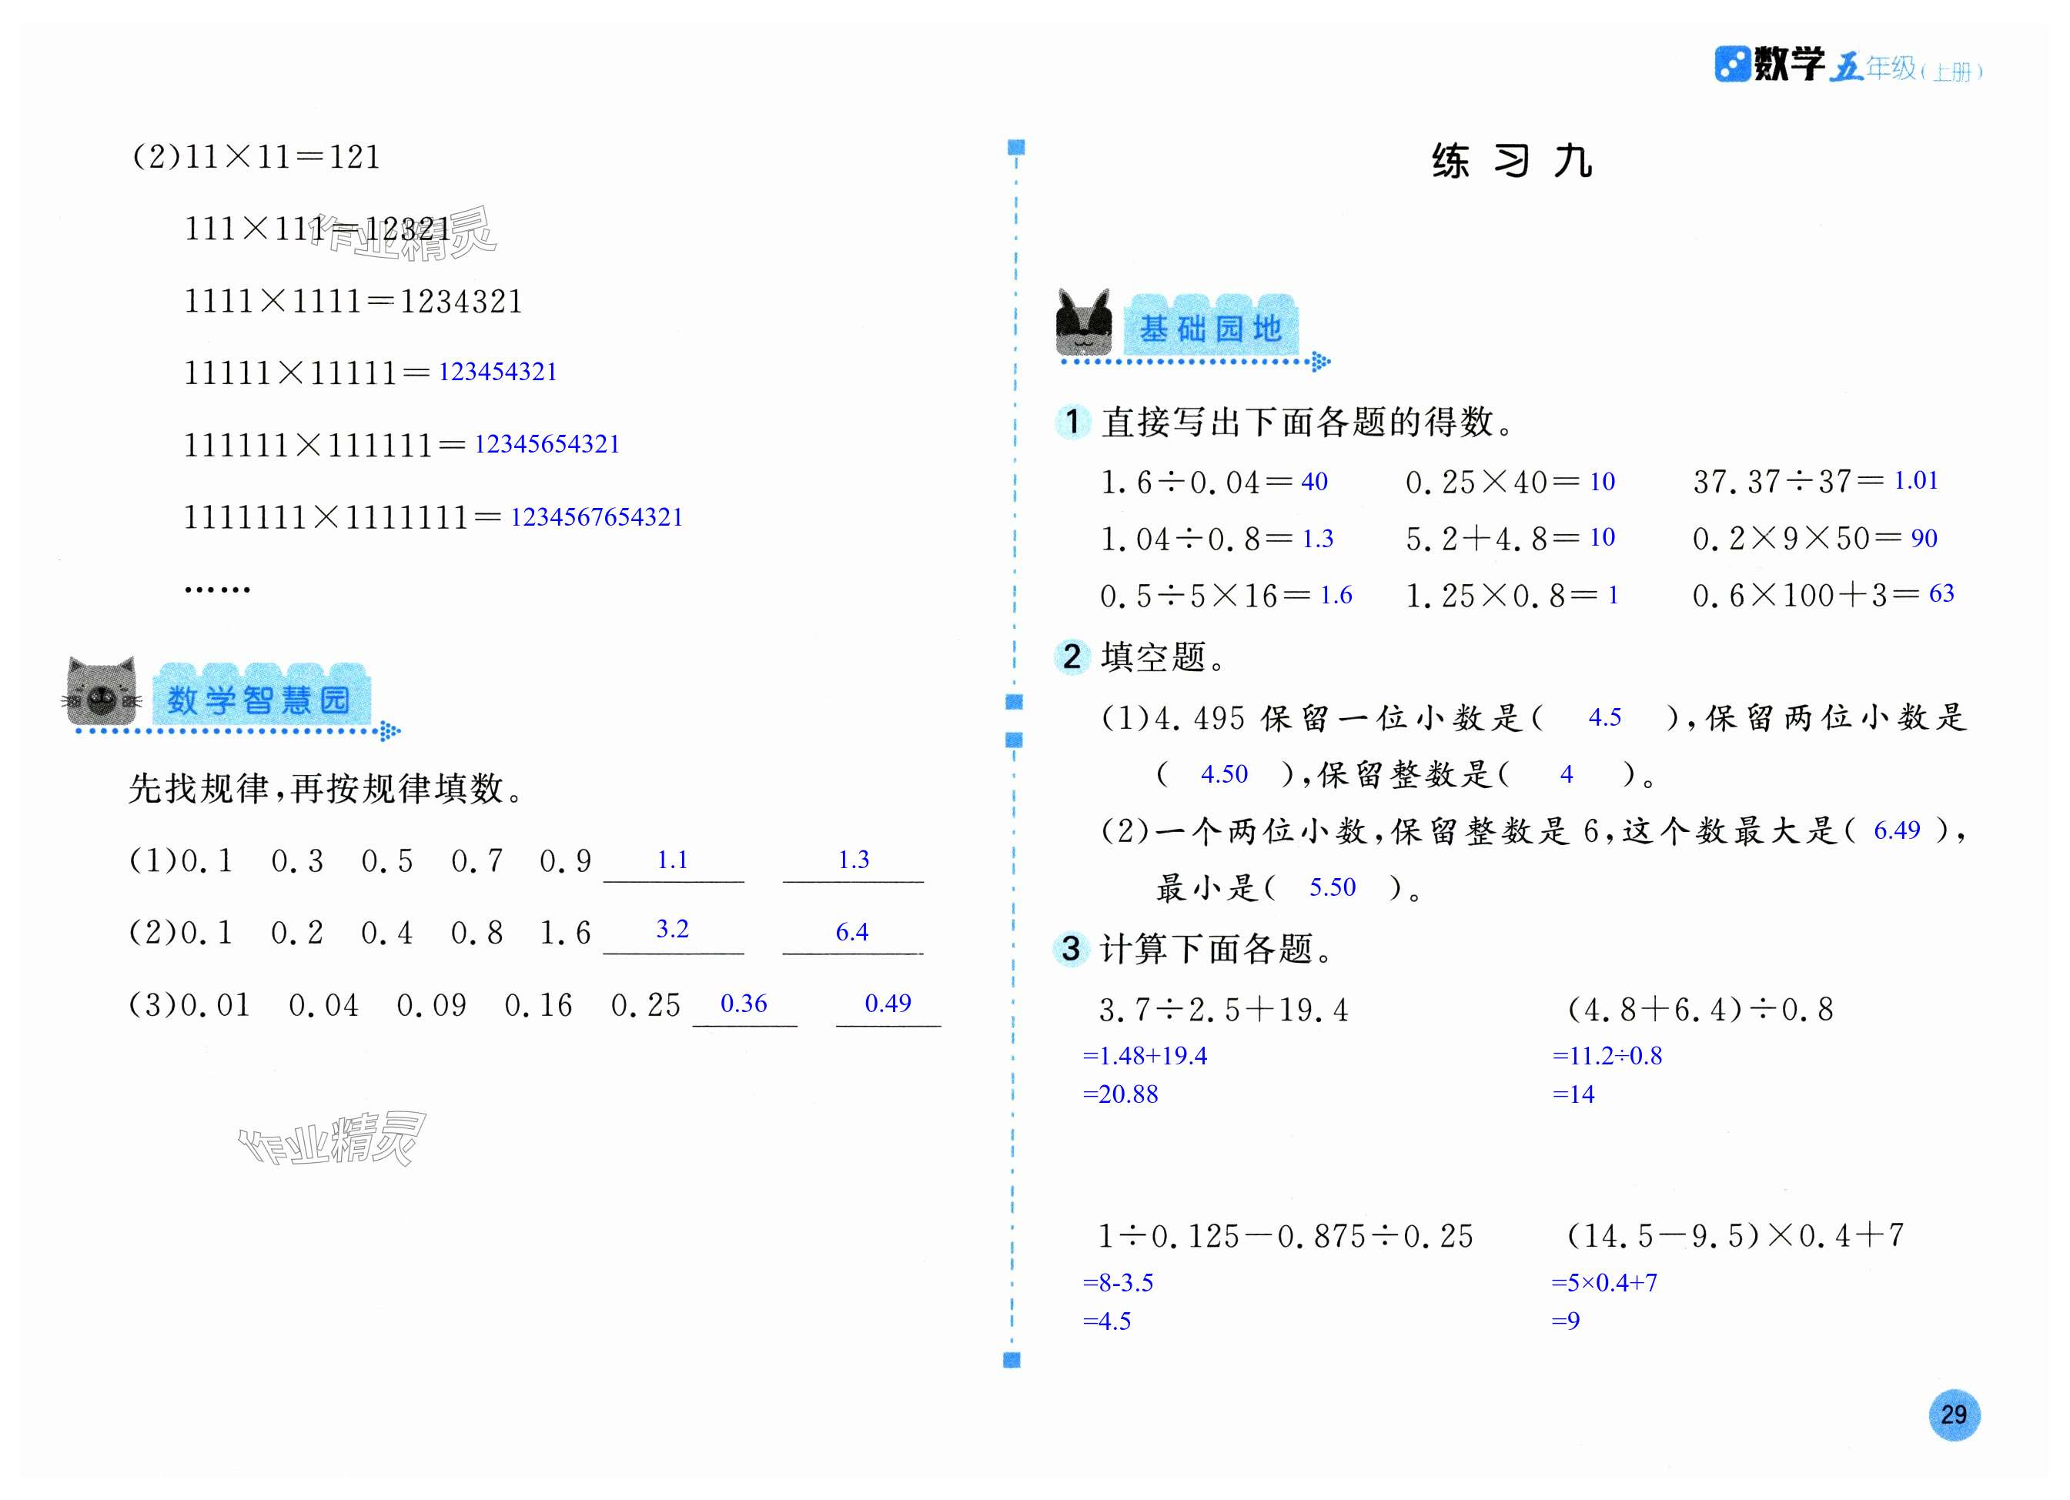
Task: Click the bracket answer 4.50
Action: [x=1224, y=773]
